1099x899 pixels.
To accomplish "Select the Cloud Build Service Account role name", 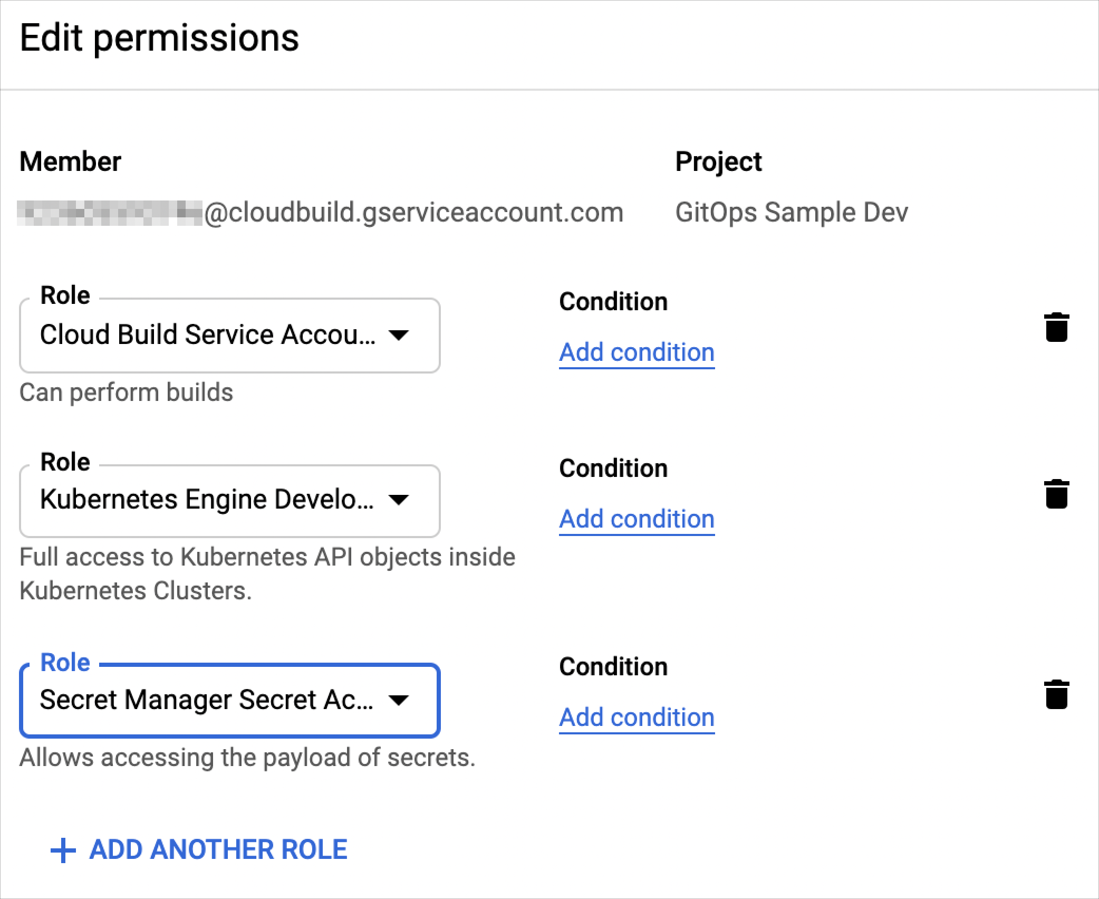I will pos(208,334).
